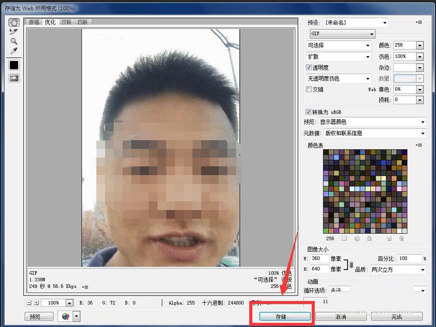Delete selected color using trash icon in color table

pyautogui.click(x=401, y=238)
